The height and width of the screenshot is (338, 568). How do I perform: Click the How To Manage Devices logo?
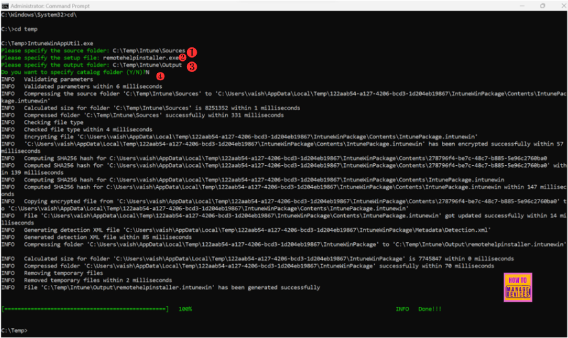tap(518, 286)
